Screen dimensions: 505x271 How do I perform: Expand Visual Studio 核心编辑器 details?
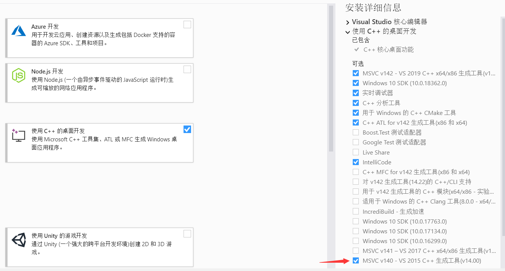click(x=347, y=22)
